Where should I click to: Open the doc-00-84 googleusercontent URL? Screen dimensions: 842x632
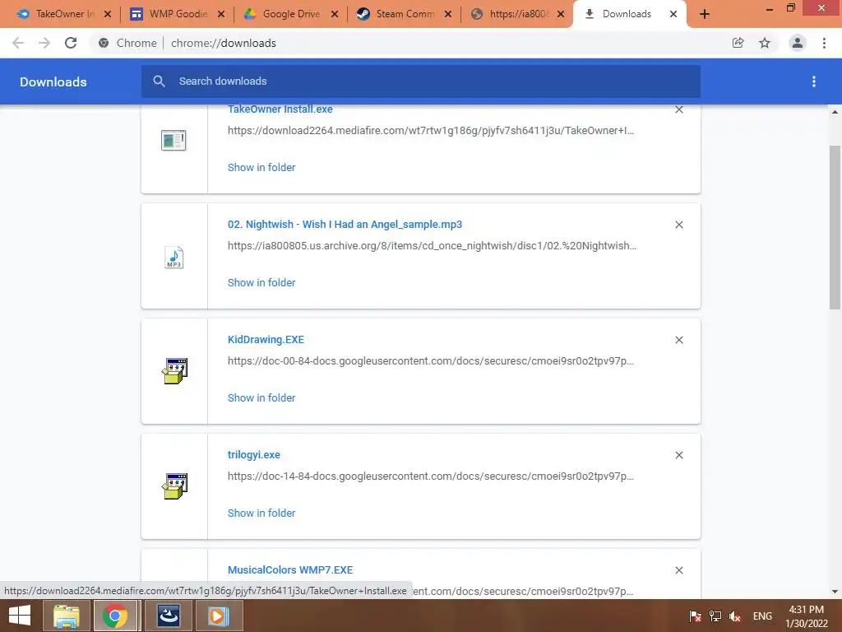(431, 361)
